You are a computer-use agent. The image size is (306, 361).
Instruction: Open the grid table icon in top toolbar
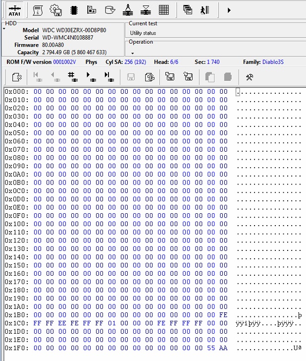[x=164, y=10]
